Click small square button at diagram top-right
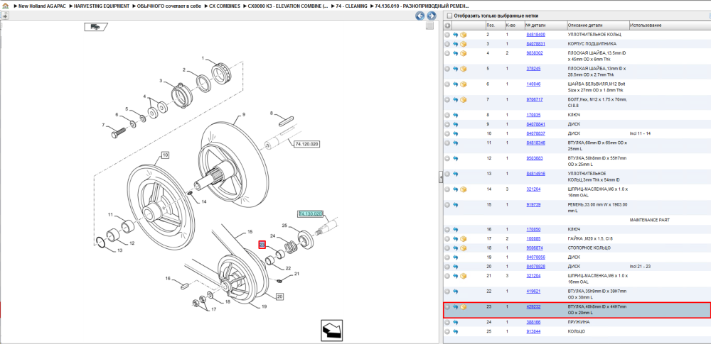This screenshot has width=711, height=344. pyautogui.click(x=430, y=26)
